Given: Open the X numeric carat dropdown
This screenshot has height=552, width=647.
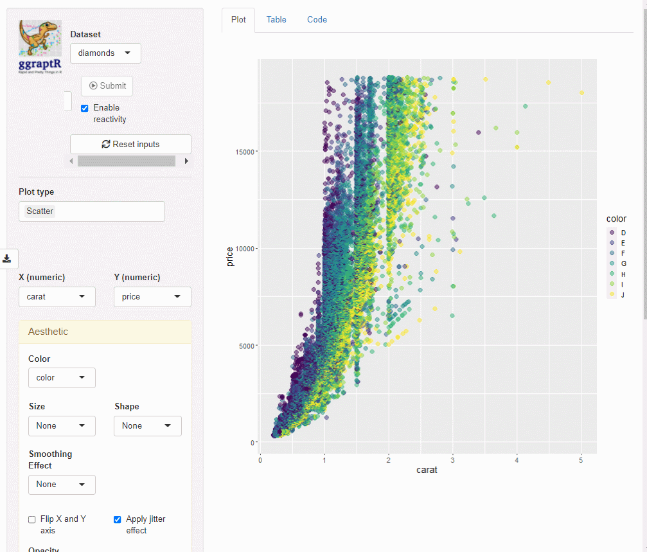Looking at the screenshot, I should (57, 297).
